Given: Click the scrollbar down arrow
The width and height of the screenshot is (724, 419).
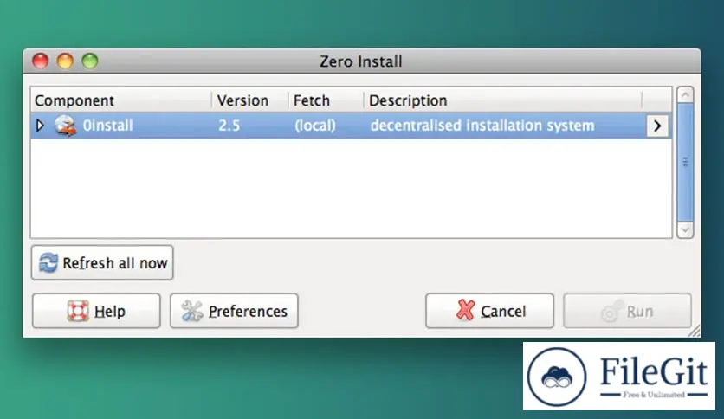Looking at the screenshot, I should (x=685, y=229).
